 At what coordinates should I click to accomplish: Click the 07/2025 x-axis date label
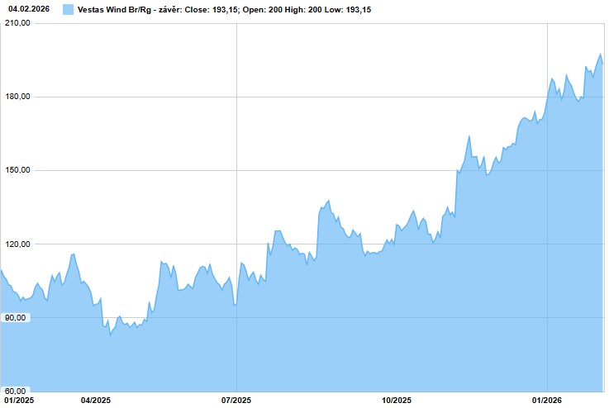click(x=237, y=401)
